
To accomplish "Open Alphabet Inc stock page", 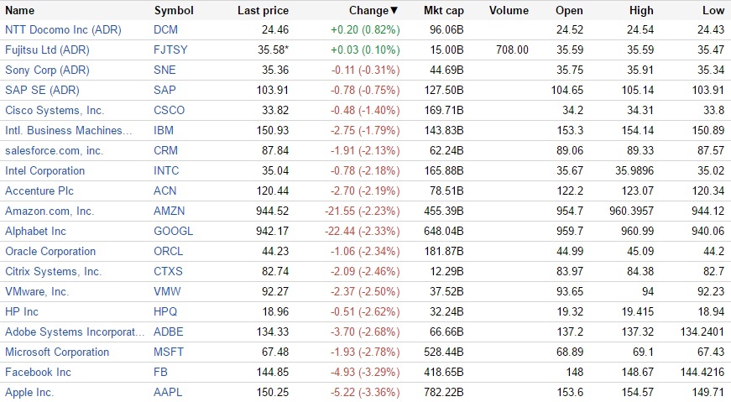I will click(x=36, y=231).
